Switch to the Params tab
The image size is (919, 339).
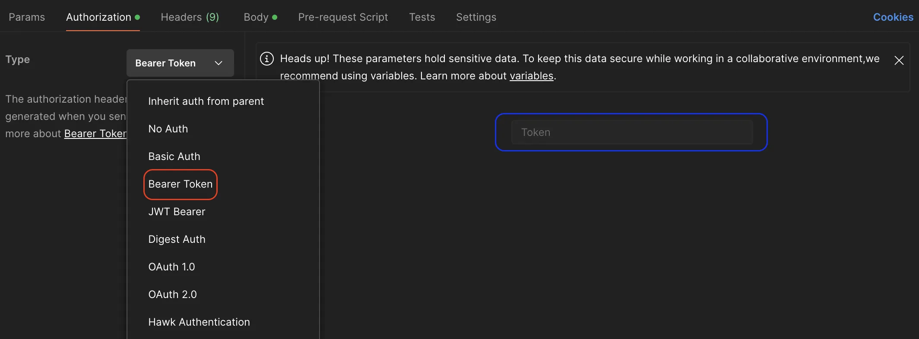click(27, 17)
